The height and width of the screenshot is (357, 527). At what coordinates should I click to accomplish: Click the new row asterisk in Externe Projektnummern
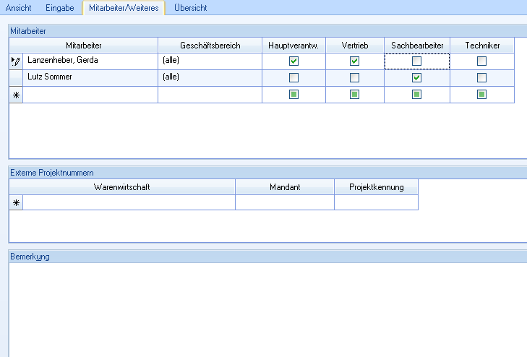click(16, 203)
